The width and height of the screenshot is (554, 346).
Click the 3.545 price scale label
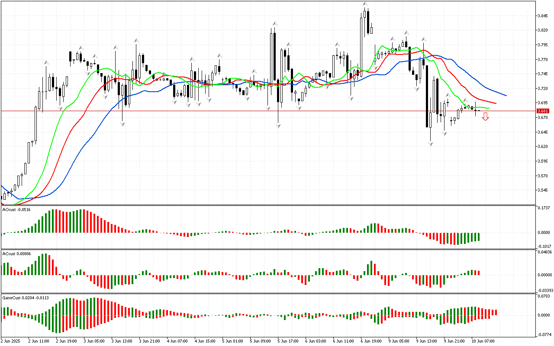point(542,190)
